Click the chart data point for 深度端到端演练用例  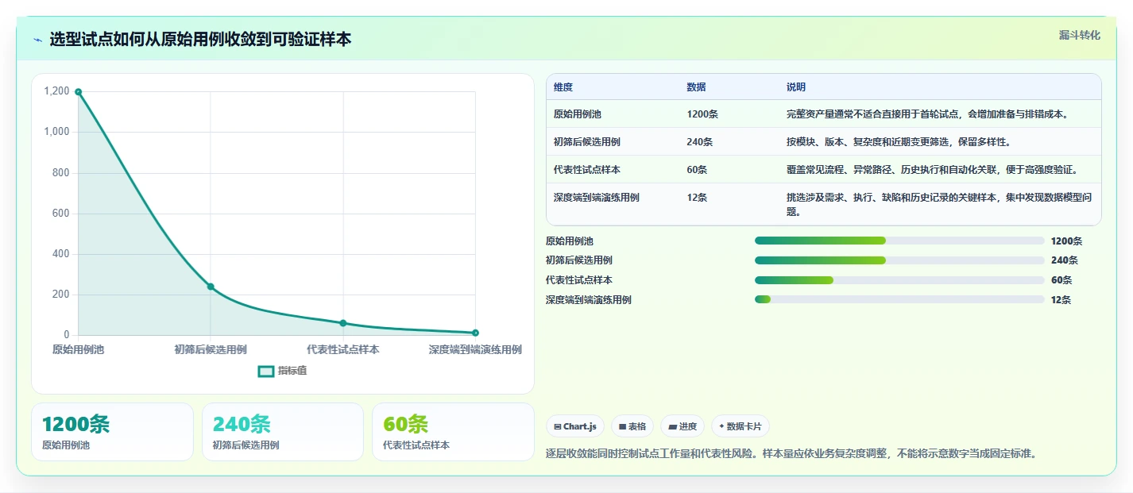[475, 333]
